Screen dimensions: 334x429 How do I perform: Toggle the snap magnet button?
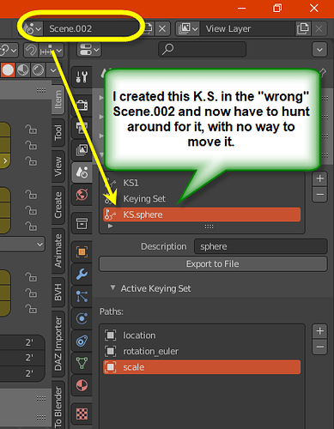[x=31, y=51]
